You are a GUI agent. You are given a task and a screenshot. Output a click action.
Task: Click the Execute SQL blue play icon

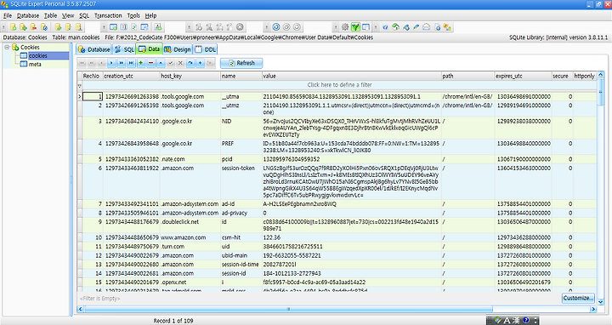point(276,27)
